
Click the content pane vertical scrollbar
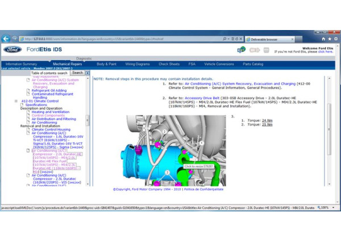tap(328, 113)
